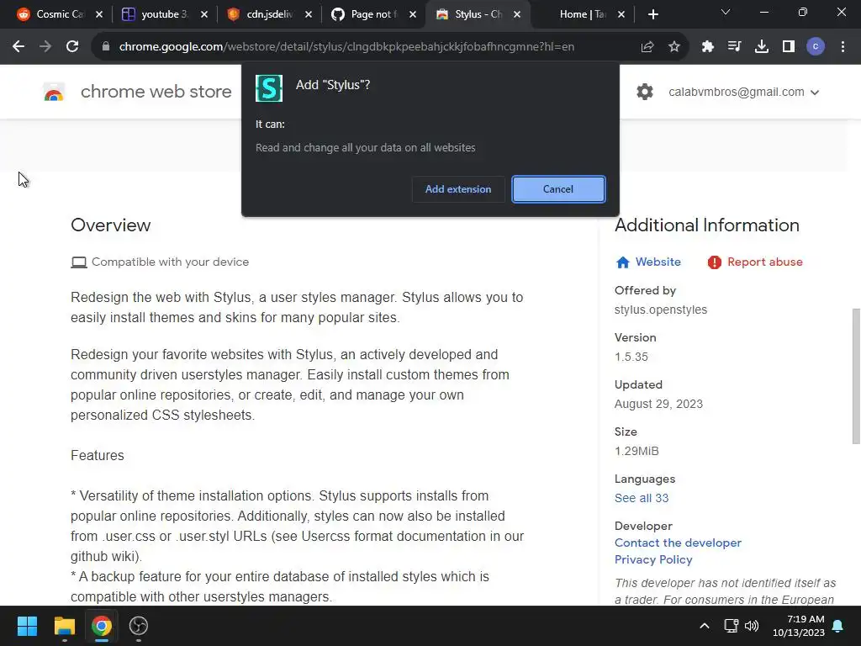
Task: Close the Page not found tab
Action: coord(412,14)
